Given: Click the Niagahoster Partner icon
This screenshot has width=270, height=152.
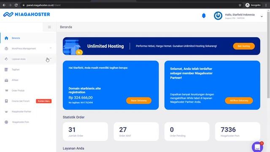Looking at the screenshot, I should click(x=6, y=111).
